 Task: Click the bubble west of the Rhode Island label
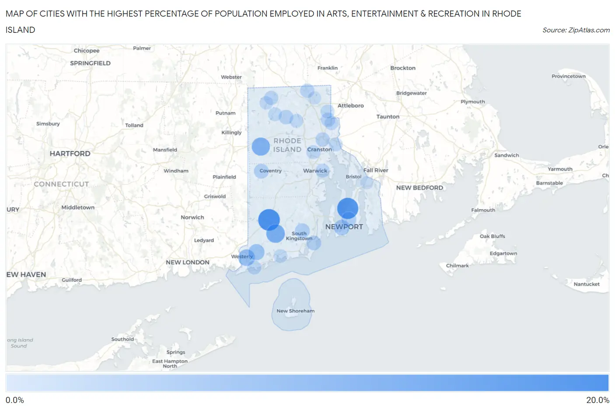point(261,147)
